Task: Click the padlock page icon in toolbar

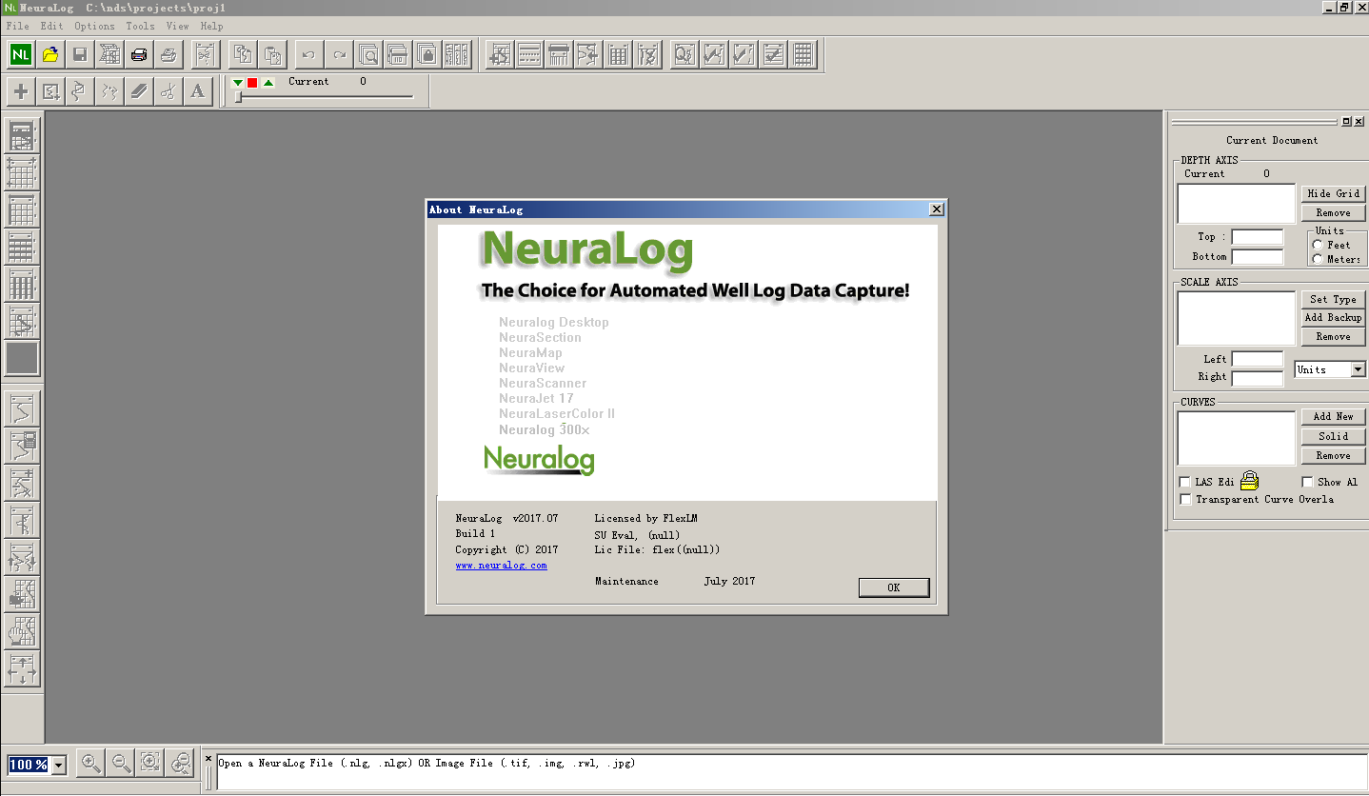Action: tap(427, 54)
